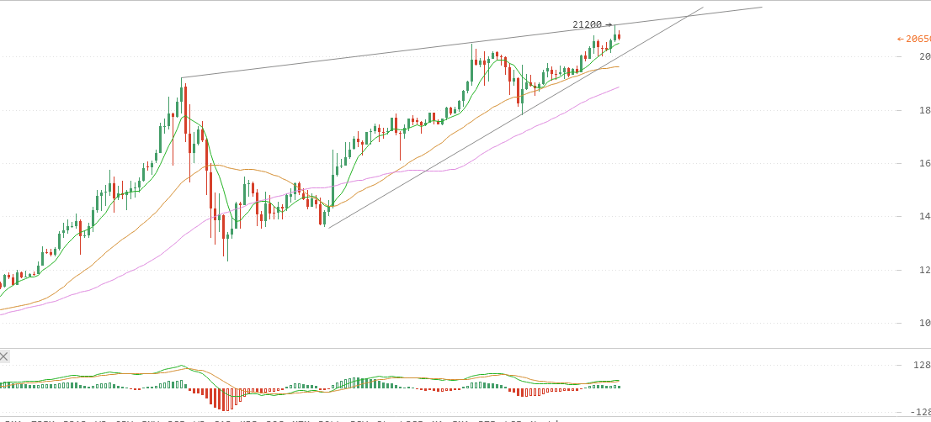Click the 14 price axis label
Image resolution: width=931 pixels, height=422 pixels.
(x=923, y=216)
